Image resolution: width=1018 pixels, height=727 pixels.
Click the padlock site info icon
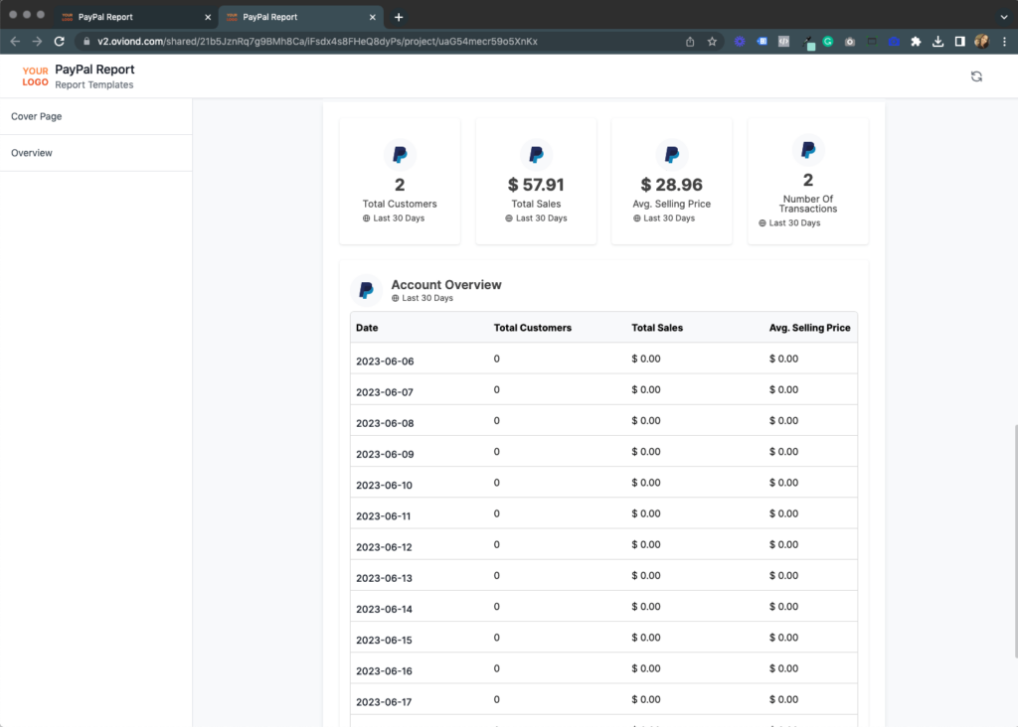coord(86,42)
